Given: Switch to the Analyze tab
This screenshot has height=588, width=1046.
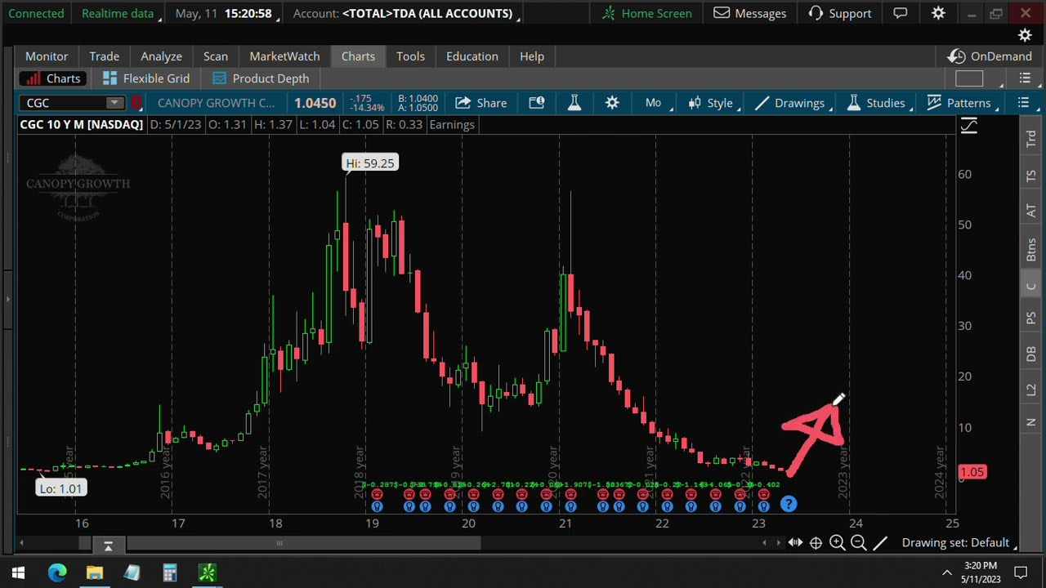Looking at the screenshot, I should click(161, 56).
